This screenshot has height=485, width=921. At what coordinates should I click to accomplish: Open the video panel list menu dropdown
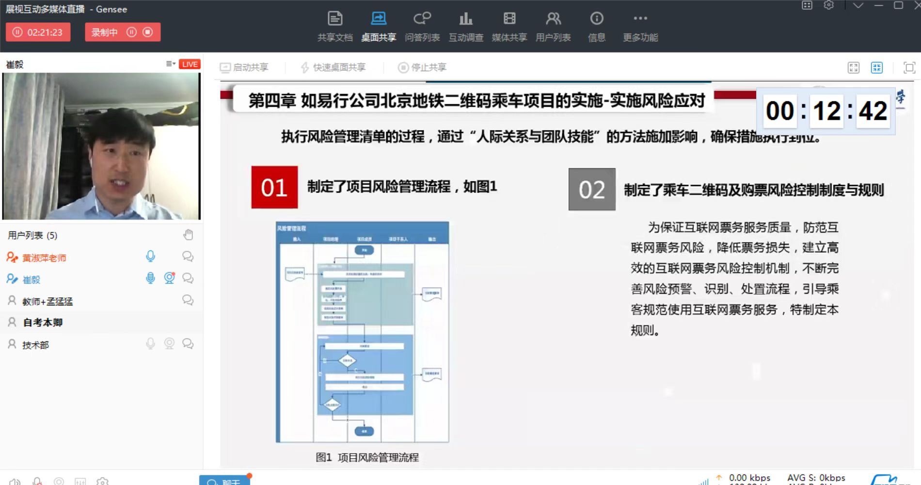[171, 64]
